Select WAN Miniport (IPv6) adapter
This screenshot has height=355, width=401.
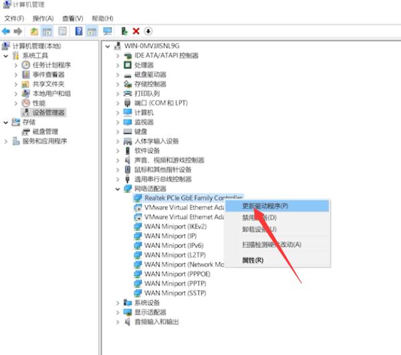[x=174, y=245]
